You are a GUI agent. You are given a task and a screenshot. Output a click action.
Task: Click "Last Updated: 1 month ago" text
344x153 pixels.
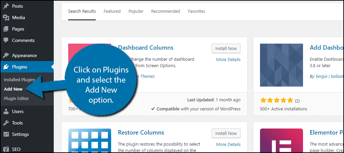(214, 100)
